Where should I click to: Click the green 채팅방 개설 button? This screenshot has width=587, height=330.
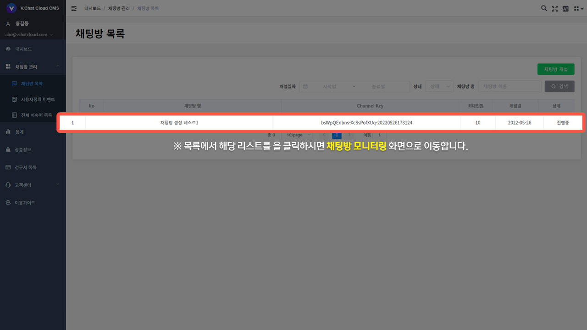point(556,69)
